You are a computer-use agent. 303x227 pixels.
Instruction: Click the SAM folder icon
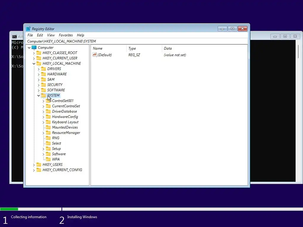[44, 79]
